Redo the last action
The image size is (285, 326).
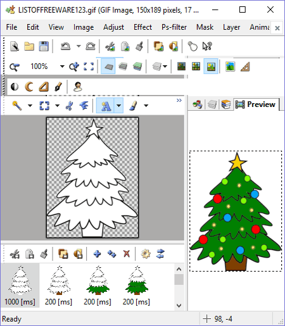point(91,46)
